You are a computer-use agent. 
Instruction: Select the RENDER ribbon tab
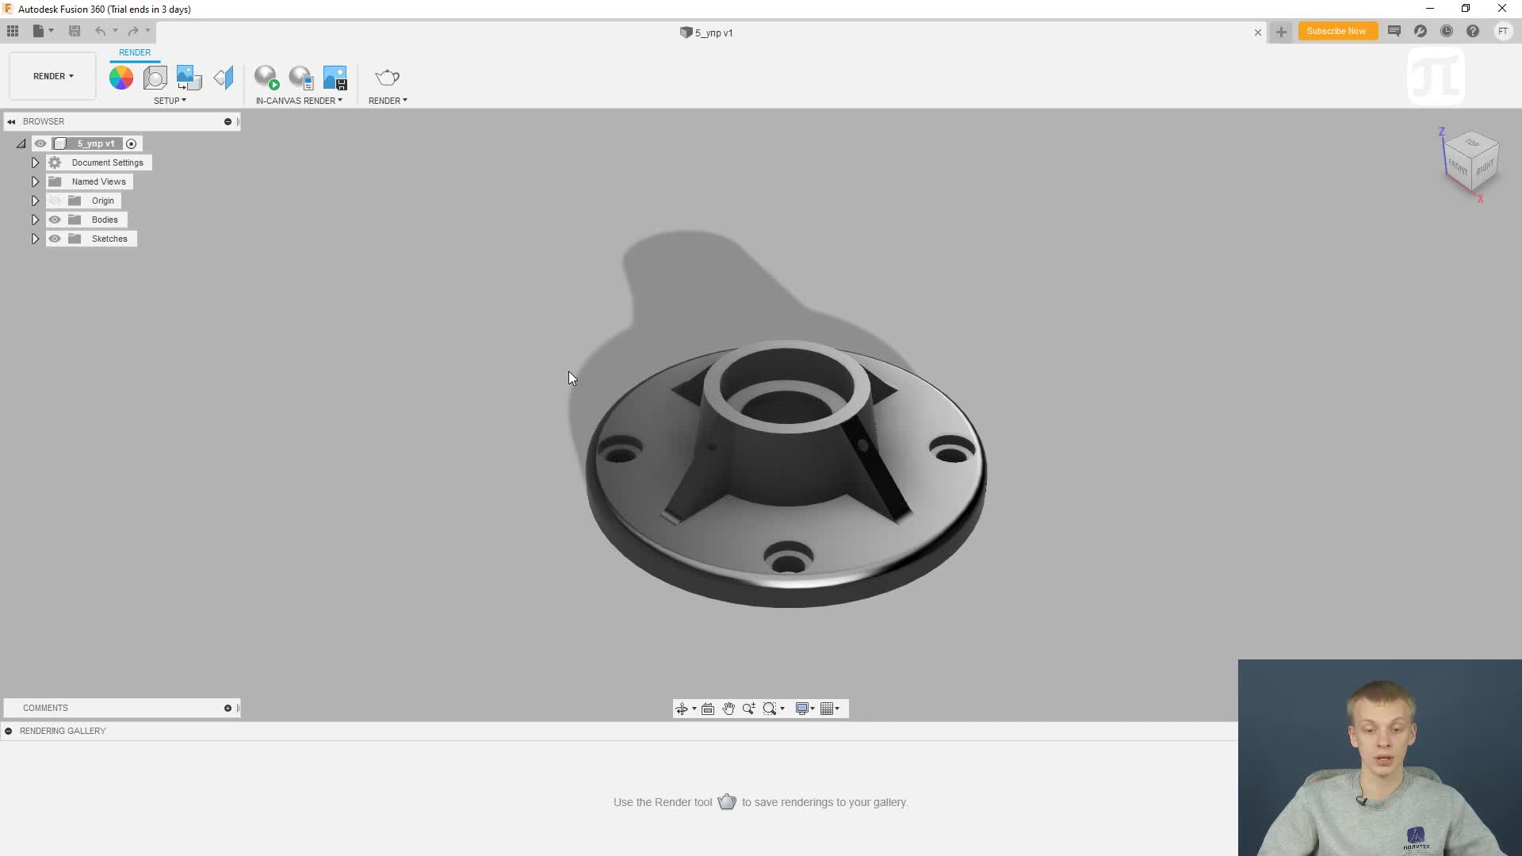pos(135,52)
